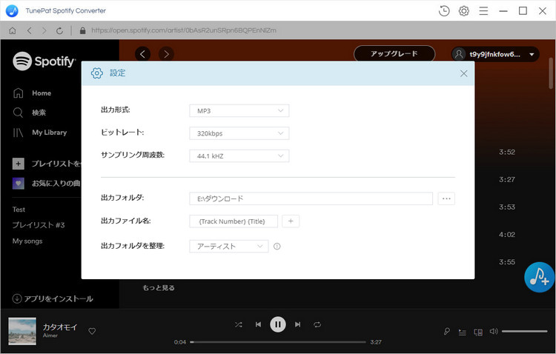Pause the playing track
Viewport: 556px width, 354px height.
pyautogui.click(x=278, y=324)
